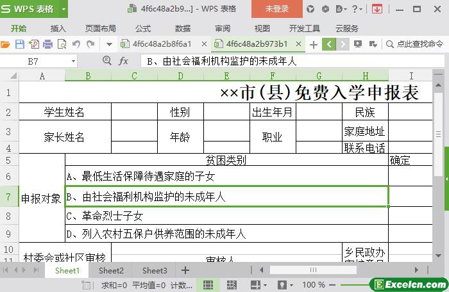This screenshot has width=449, height=292.
Task: Expand the side panel green handle
Action: (x=446, y=179)
